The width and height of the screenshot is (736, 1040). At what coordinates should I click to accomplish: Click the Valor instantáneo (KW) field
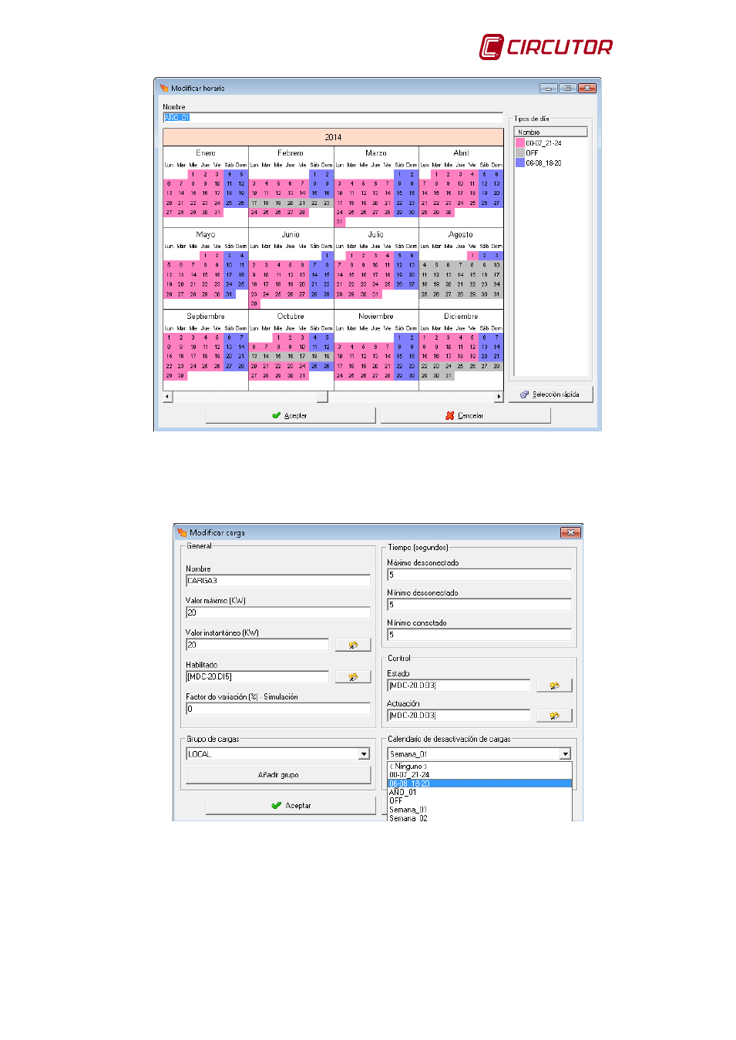257,645
